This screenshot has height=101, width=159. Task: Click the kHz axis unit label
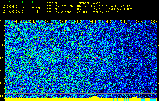click(x=2, y=20)
